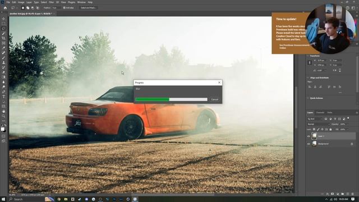
Task: Switch to the Paths tab
Action: (330, 113)
